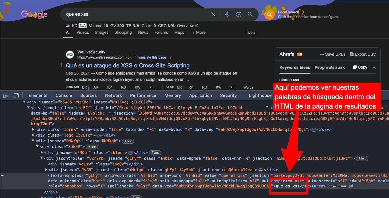Click the WeLiveSecurity site favicon

[x=70, y=54]
